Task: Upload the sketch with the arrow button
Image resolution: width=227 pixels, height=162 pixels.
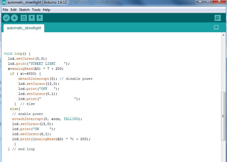Action: [14, 18]
